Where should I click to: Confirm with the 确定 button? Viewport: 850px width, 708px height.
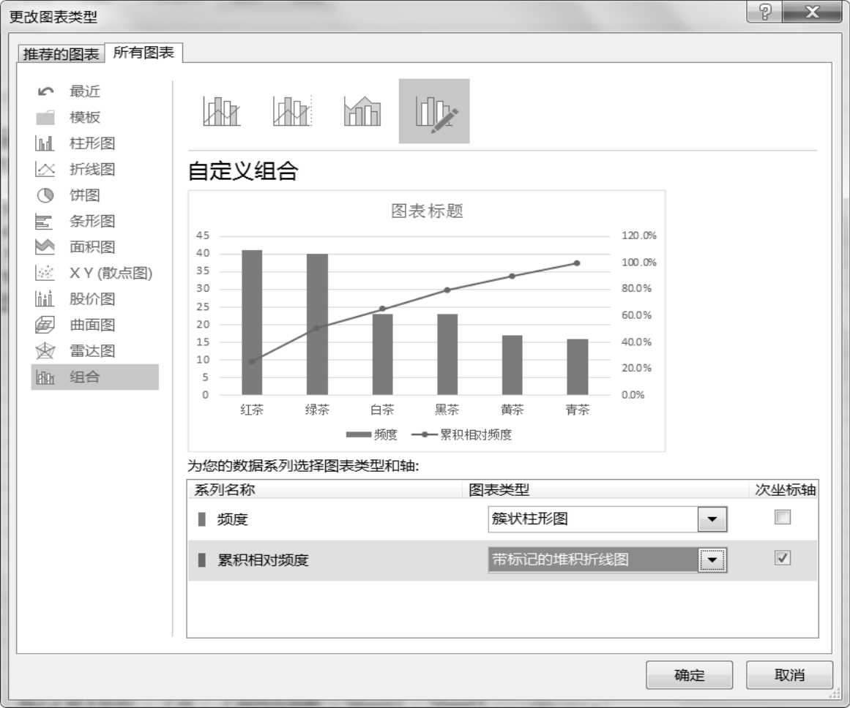(x=689, y=675)
